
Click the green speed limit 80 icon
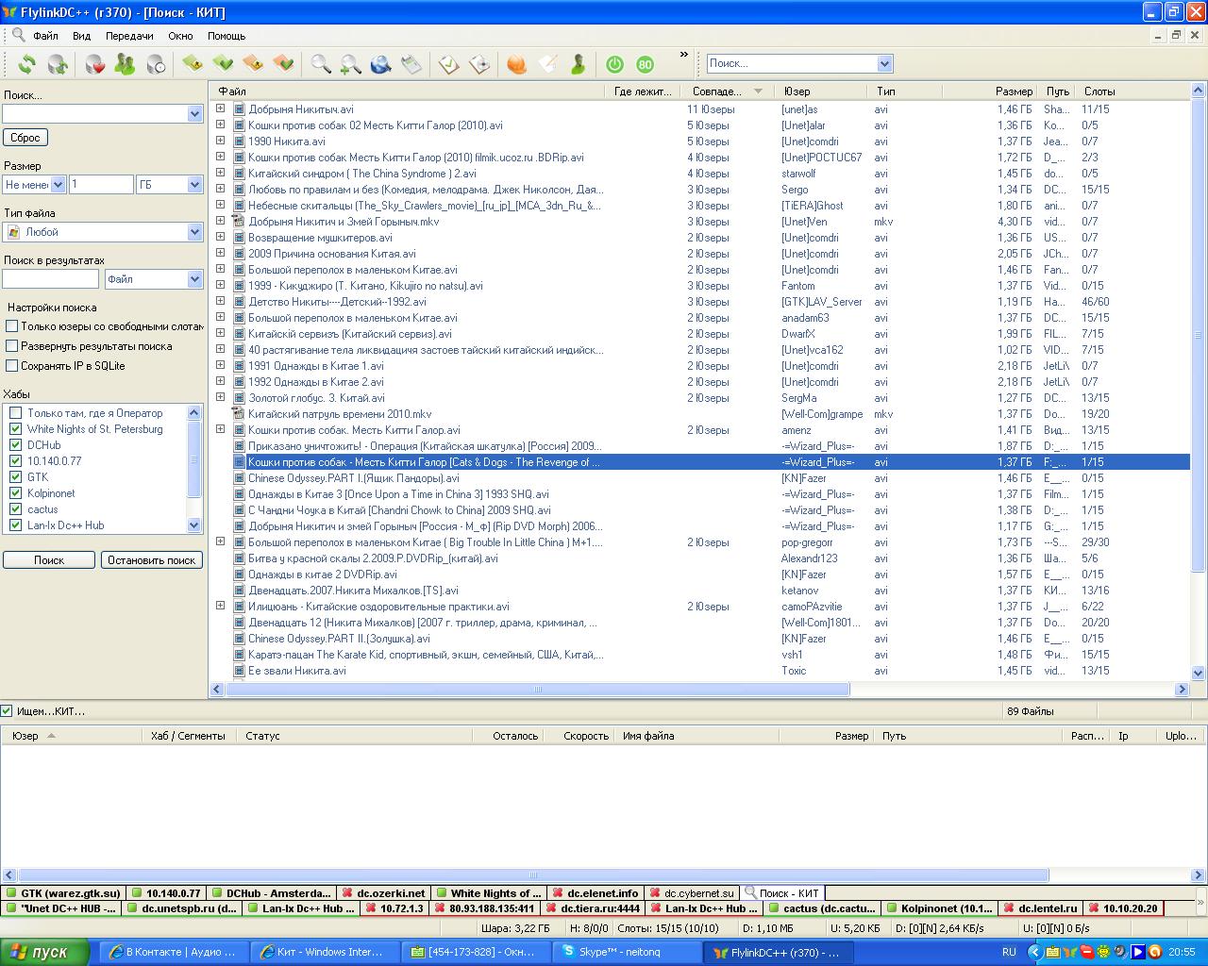click(645, 64)
